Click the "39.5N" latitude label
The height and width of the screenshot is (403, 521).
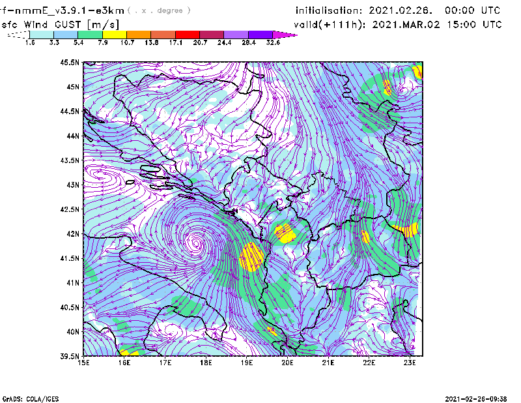click(x=70, y=357)
